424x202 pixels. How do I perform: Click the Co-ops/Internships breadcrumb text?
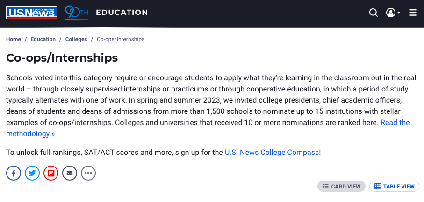121,39
